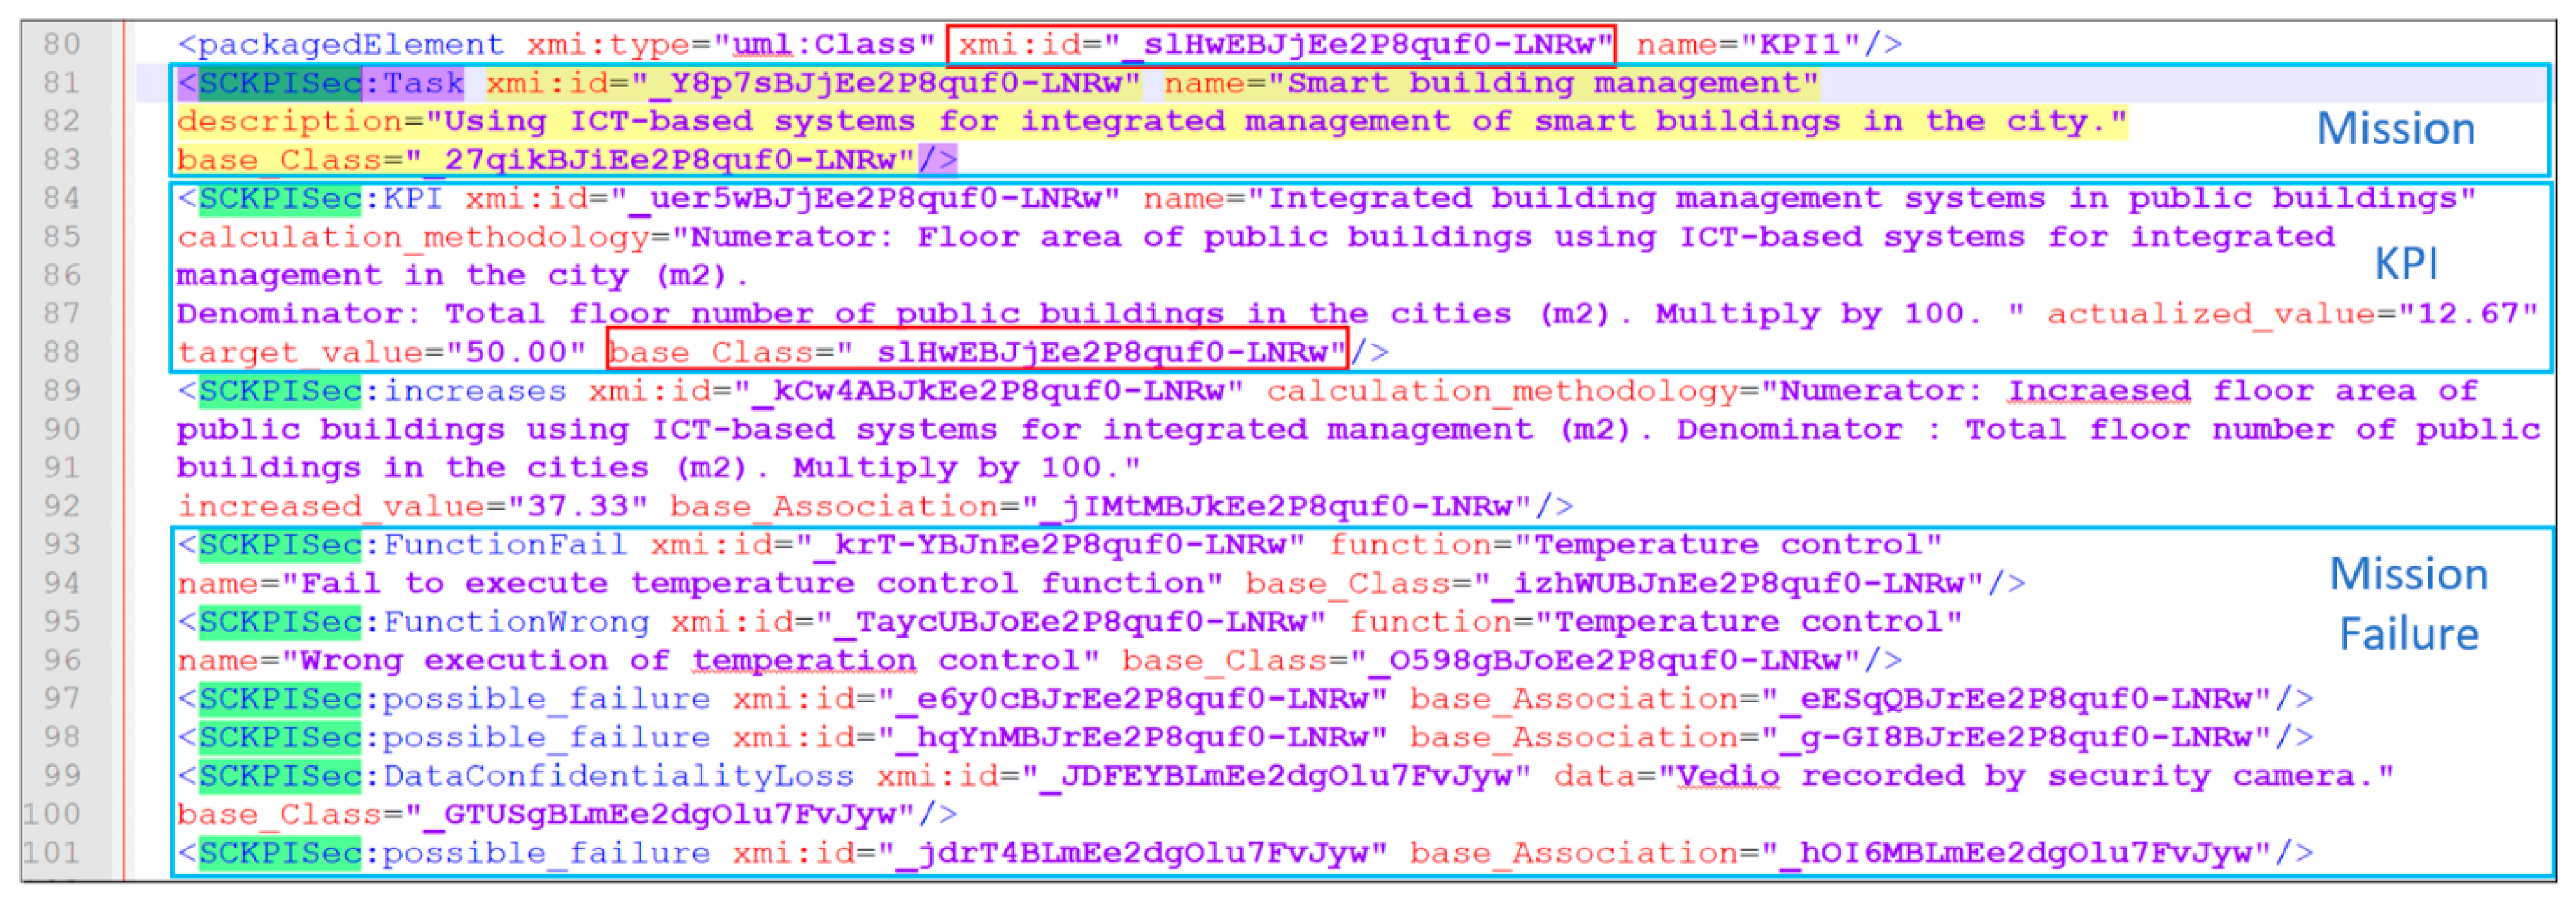Click line number 81 in gutter
Viewport: 2576px width, 906px height.
tap(62, 82)
